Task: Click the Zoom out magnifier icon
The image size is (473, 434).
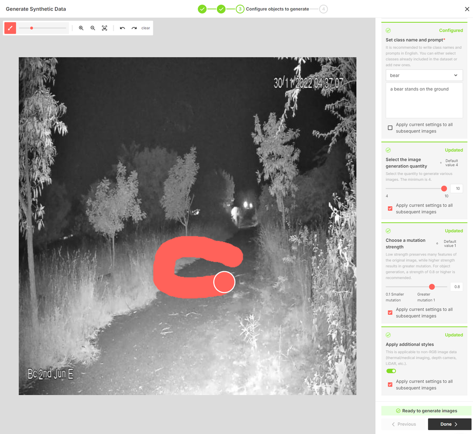Action: pos(93,28)
